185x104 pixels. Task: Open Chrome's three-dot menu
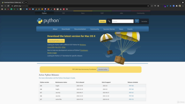point(183,6)
